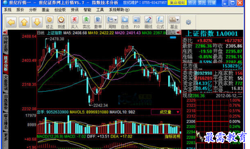Click the 最新 2286.36 price value
The height and width of the screenshot is (149, 250).
[204, 46]
